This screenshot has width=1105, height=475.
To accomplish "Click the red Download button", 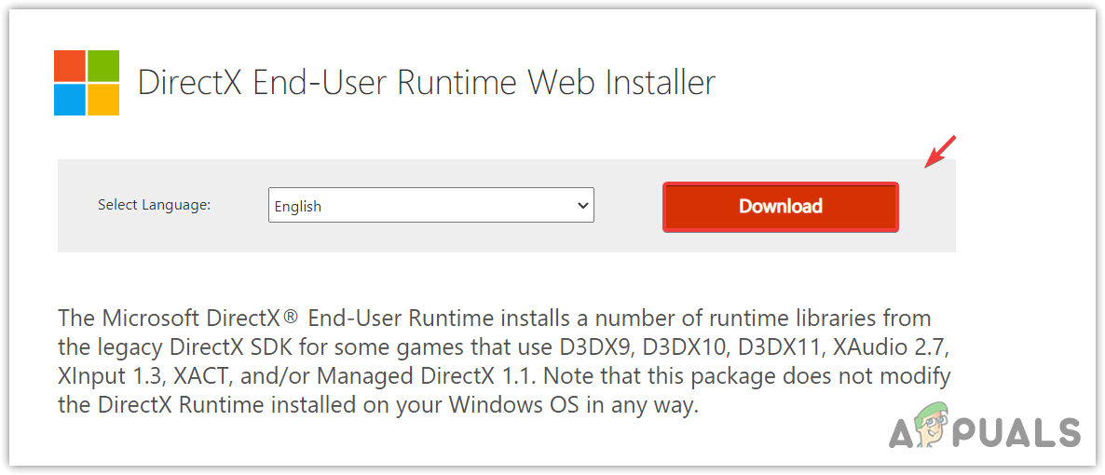I will pos(780,207).
